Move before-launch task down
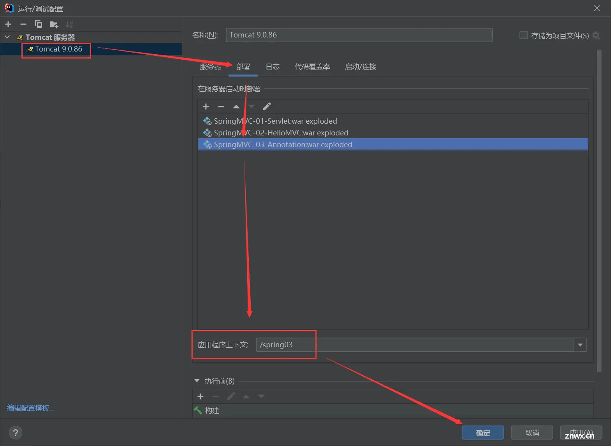The image size is (611, 446). (261, 396)
